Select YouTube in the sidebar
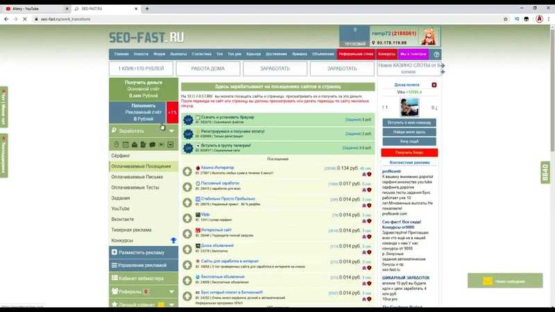 [120, 209]
